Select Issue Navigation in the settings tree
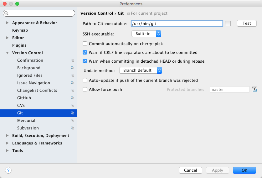The width and height of the screenshot is (262, 178). (x=33, y=83)
